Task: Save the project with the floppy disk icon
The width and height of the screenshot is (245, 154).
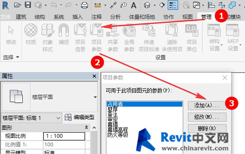Action: point(28,5)
